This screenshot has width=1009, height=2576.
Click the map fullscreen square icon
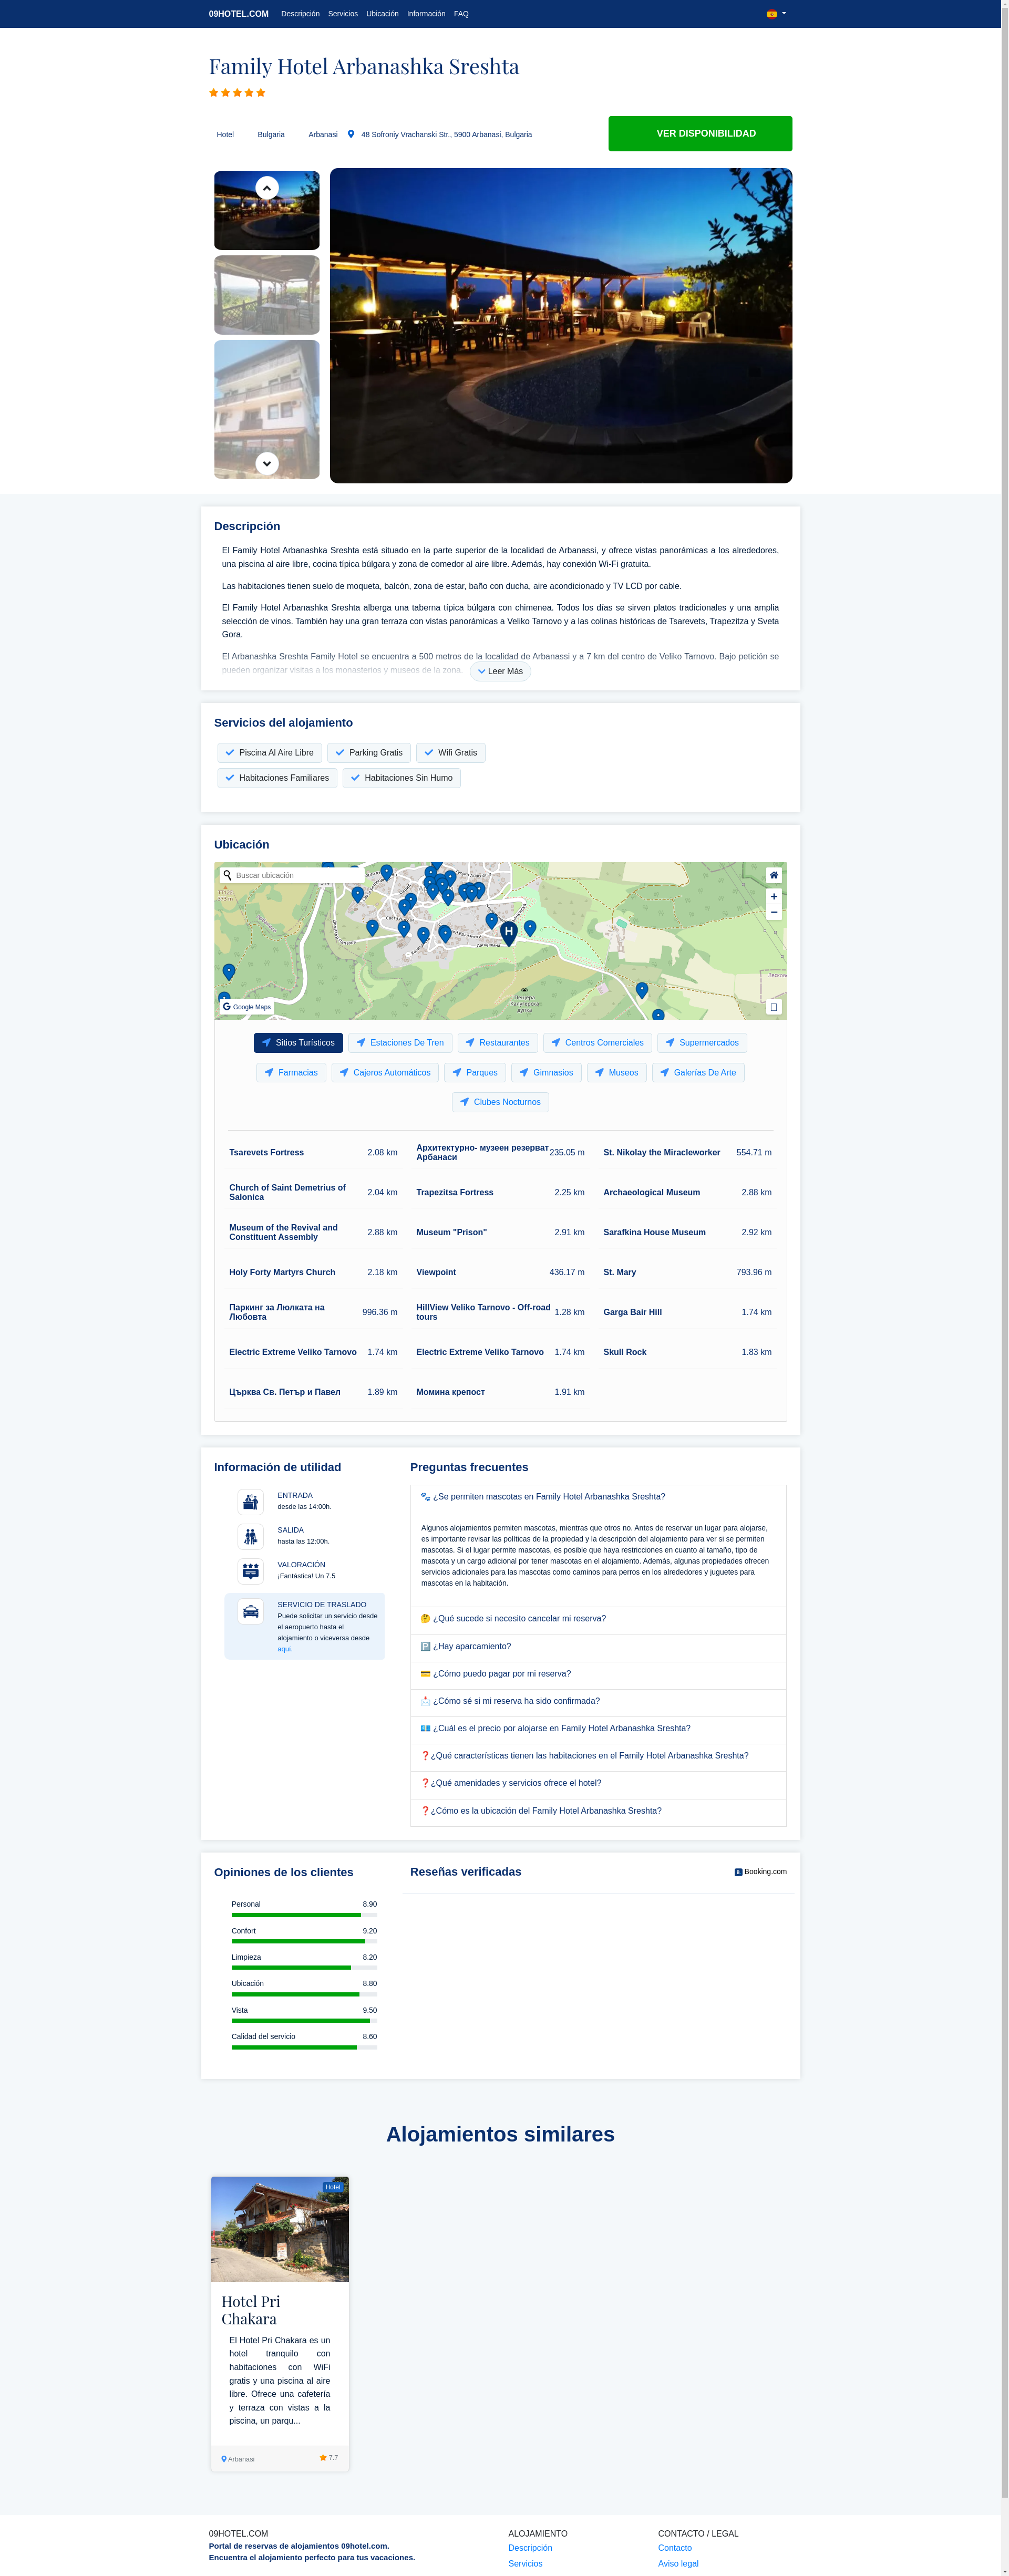(x=773, y=1007)
